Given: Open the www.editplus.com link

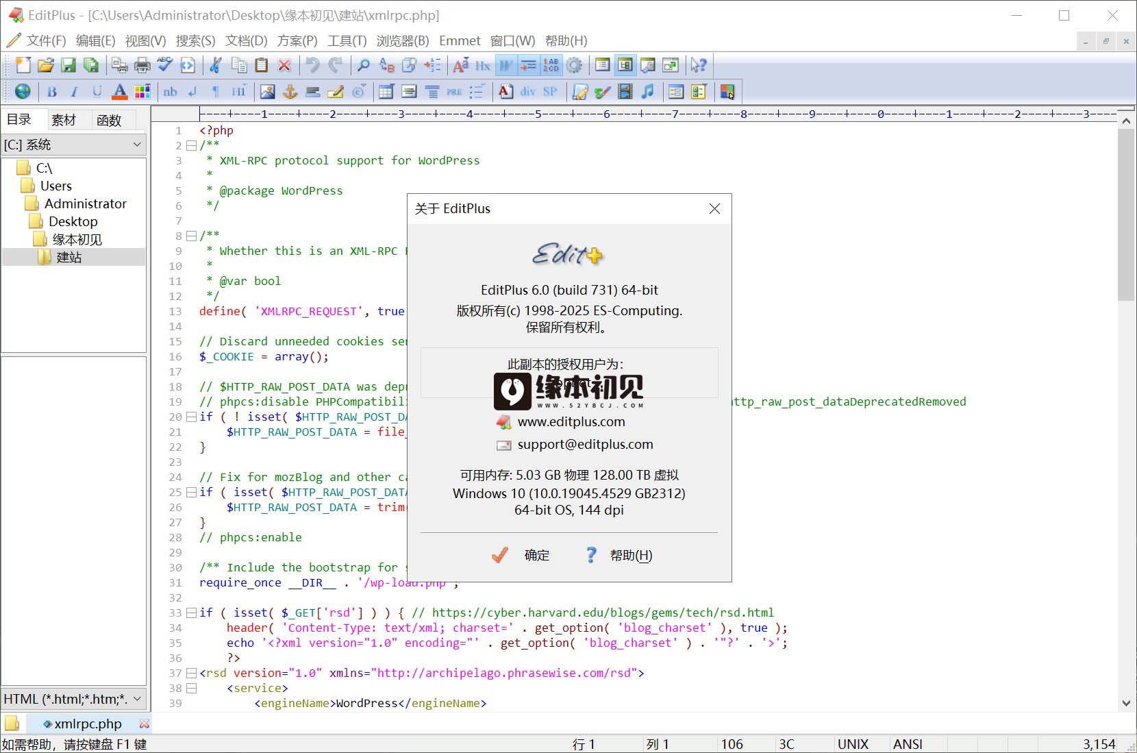Looking at the screenshot, I should click(571, 421).
